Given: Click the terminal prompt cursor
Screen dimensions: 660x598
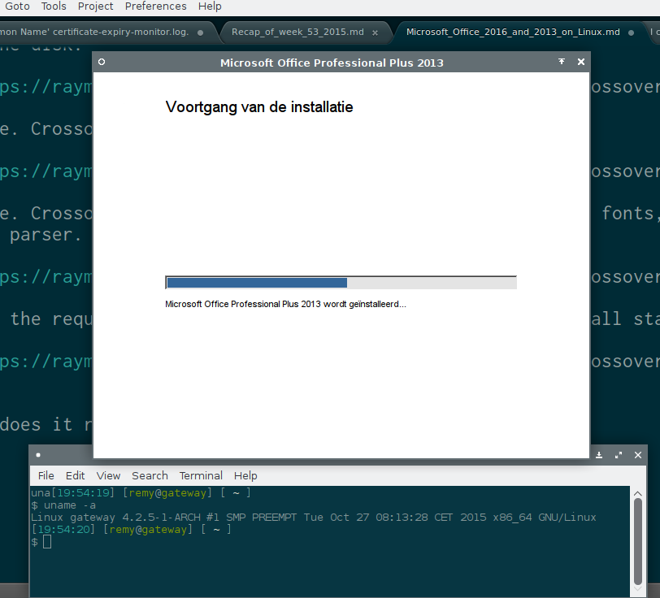Looking at the screenshot, I should click(47, 542).
